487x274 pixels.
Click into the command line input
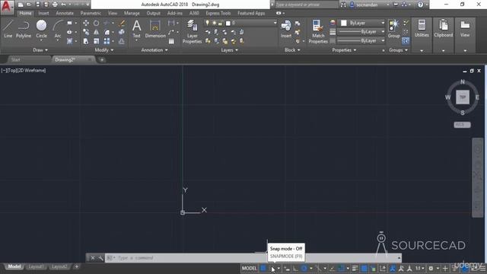click(x=253, y=258)
